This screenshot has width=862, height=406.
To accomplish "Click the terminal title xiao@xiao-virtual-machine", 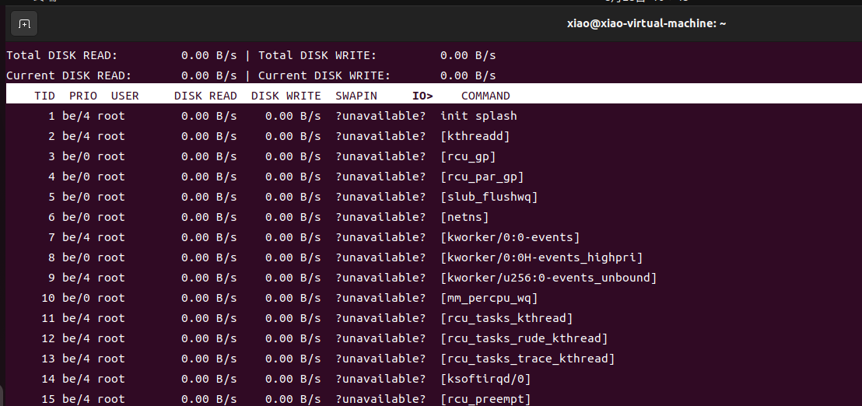I will click(x=646, y=23).
